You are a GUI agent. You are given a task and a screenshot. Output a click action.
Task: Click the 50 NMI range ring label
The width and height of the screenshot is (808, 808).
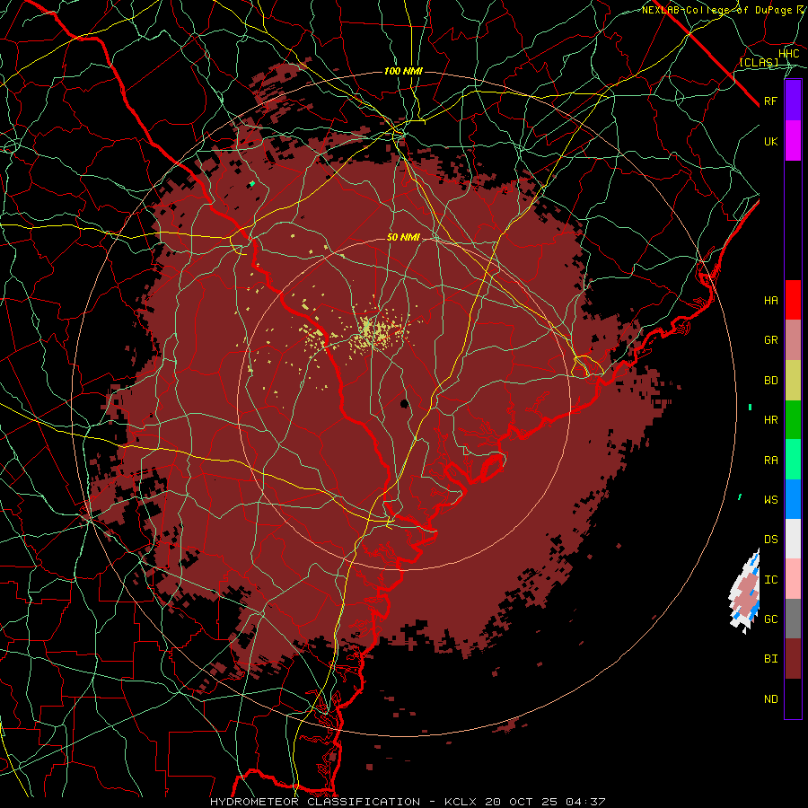[x=403, y=238]
